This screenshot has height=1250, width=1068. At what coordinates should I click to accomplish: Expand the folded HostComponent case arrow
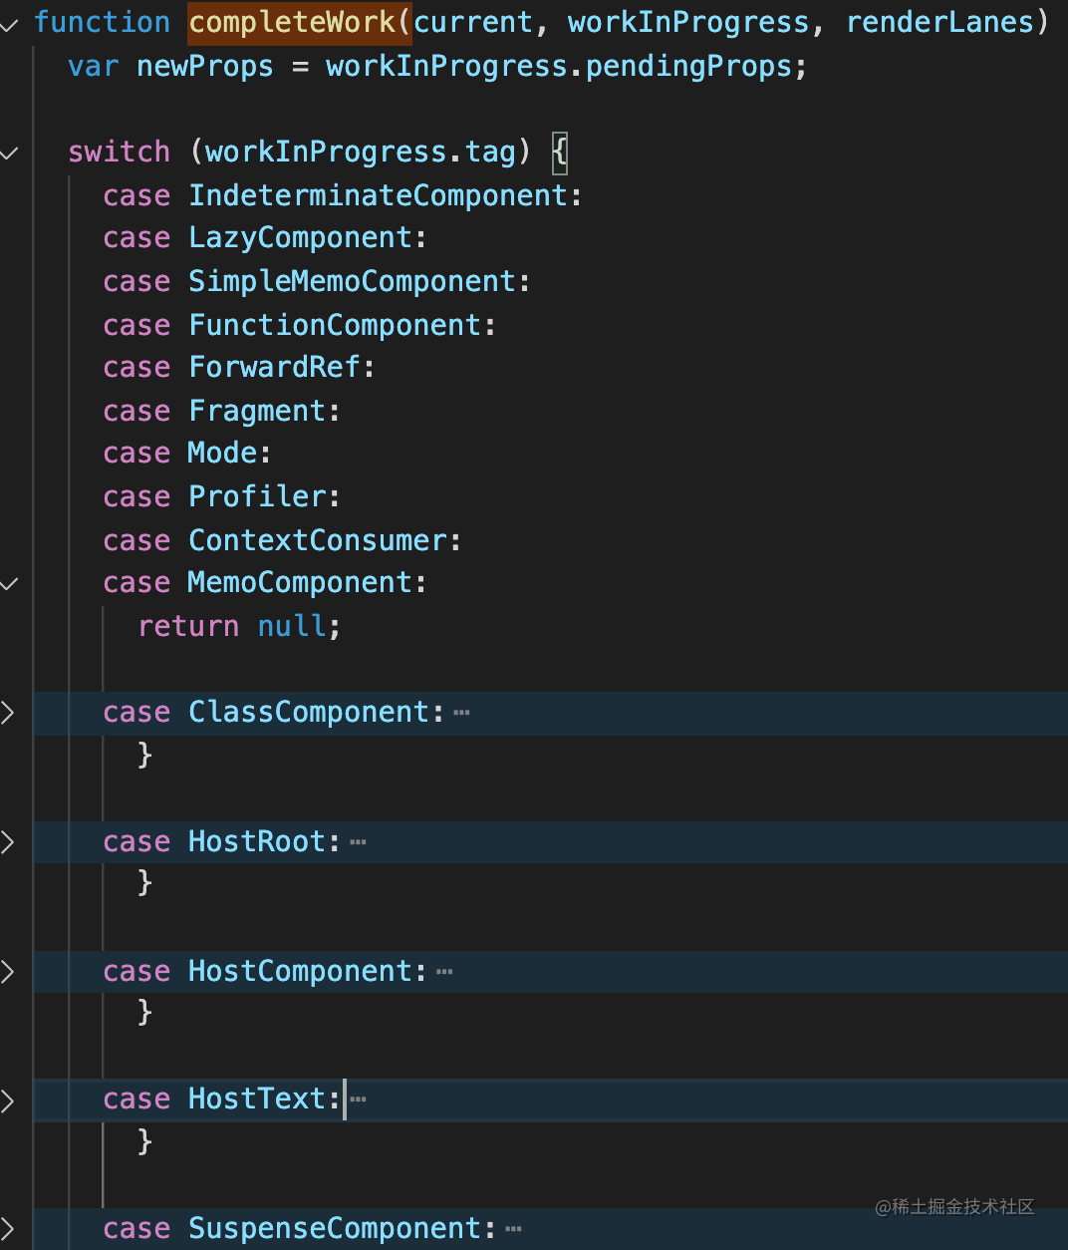pos(8,971)
